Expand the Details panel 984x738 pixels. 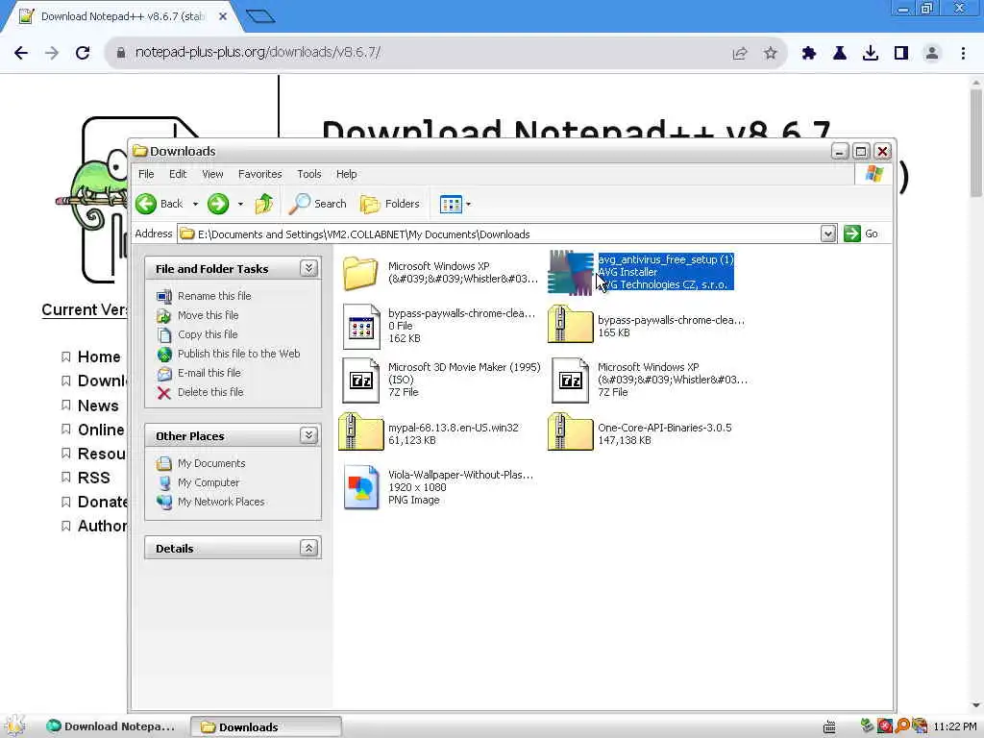pos(308,548)
